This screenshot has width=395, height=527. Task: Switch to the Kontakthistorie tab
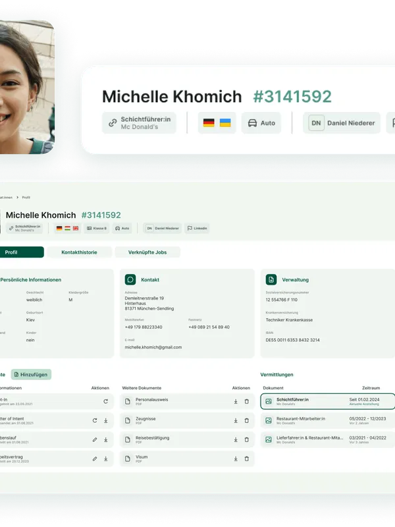79,252
